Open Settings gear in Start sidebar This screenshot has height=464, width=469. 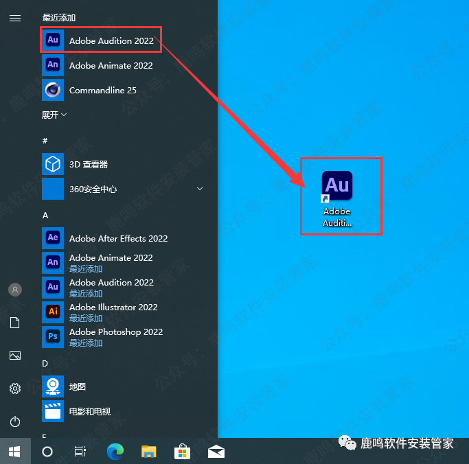pos(14,388)
